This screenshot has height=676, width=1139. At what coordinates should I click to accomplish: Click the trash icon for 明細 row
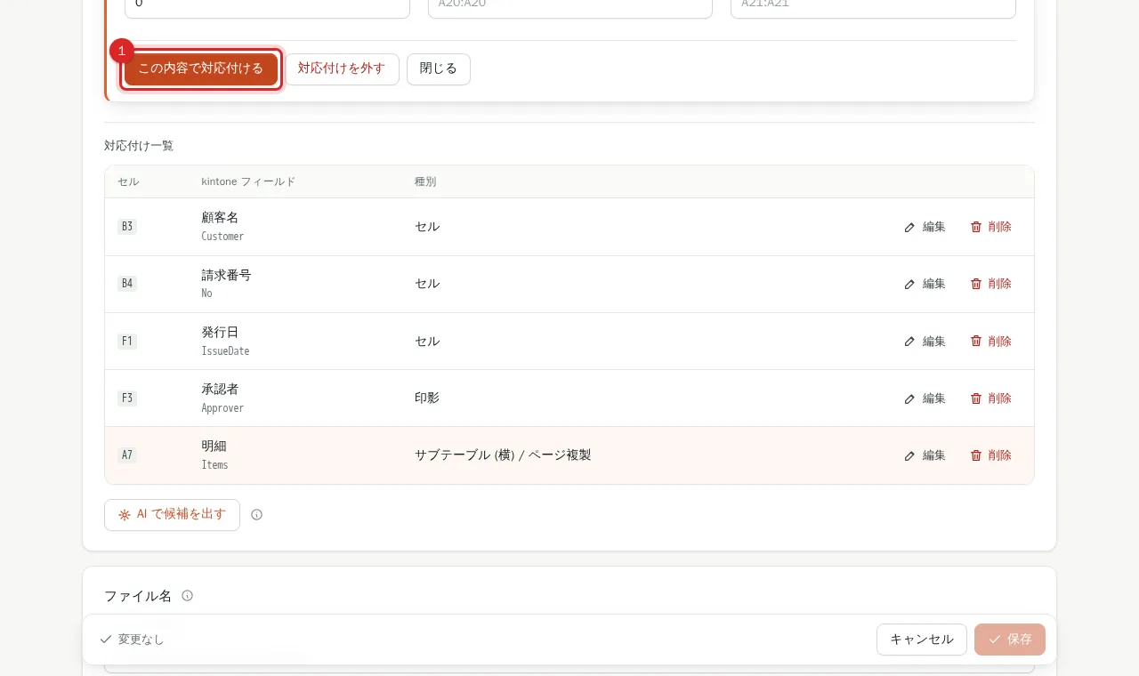click(x=976, y=455)
